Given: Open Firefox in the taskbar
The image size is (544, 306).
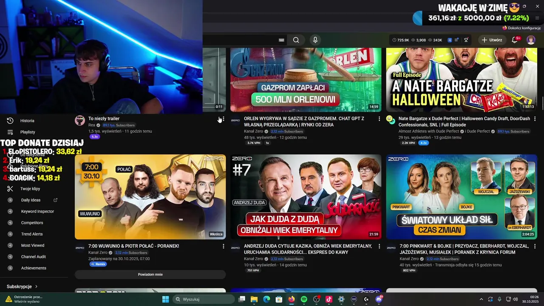Looking at the screenshot, I should 291,299.
